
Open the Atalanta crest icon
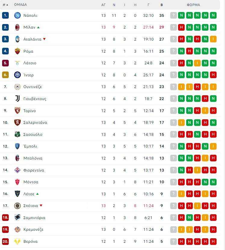(17, 39)
